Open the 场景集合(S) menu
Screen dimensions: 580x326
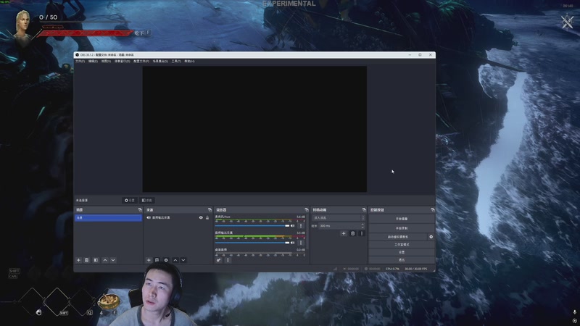click(160, 62)
